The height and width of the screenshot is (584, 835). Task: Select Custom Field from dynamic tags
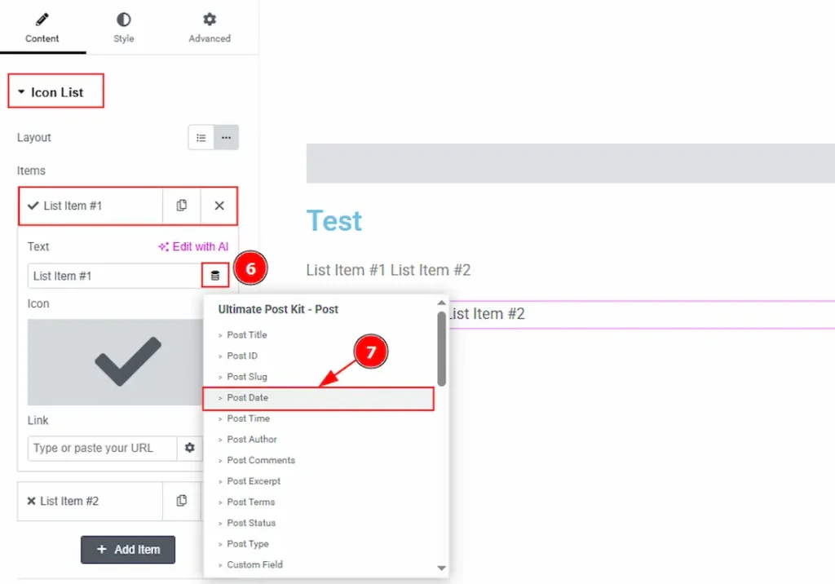click(x=255, y=564)
